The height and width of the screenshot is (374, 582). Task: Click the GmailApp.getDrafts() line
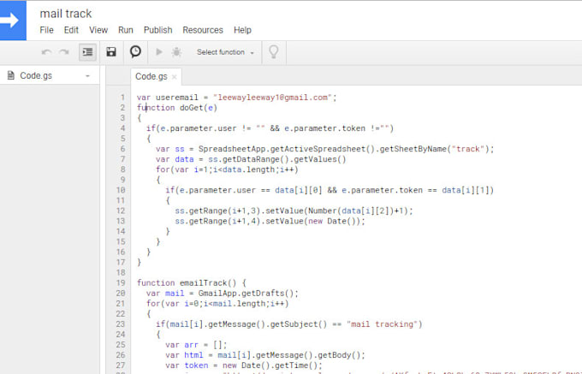coord(222,294)
